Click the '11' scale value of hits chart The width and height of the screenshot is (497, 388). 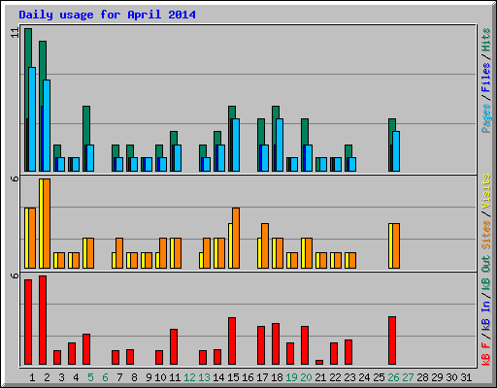[x=15, y=33]
